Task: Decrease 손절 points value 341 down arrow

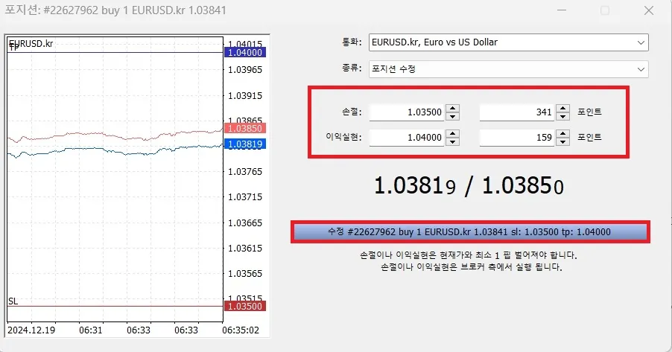Action: click(x=562, y=117)
